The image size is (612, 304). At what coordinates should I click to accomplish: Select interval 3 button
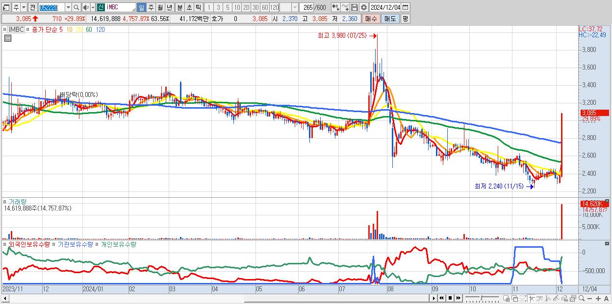pyautogui.click(x=218, y=7)
